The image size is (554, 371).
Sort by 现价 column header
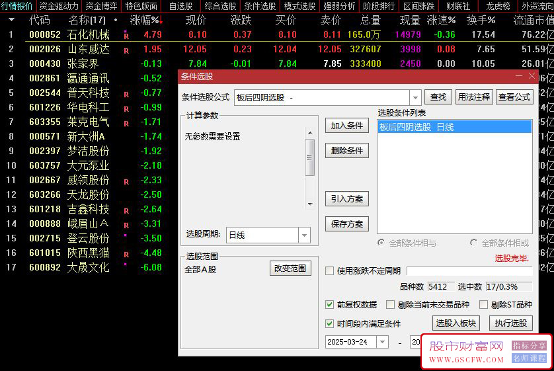tap(196, 21)
